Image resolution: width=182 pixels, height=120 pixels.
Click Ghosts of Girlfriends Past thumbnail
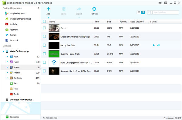click(54, 37)
